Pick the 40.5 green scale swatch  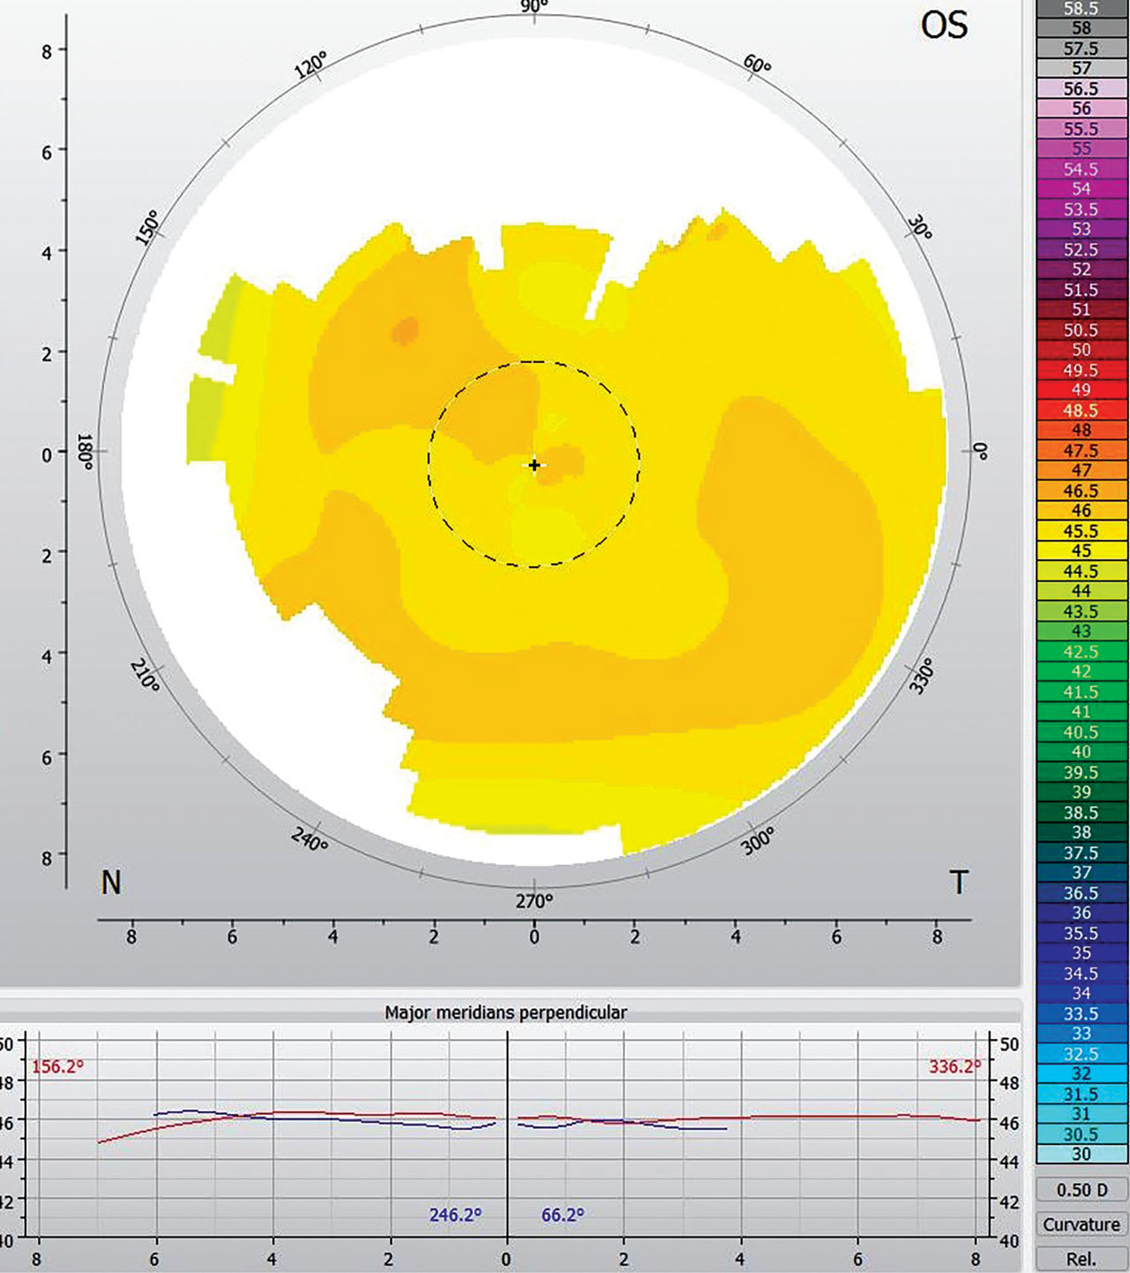(1081, 731)
